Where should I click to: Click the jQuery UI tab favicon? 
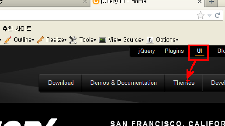(96, 2)
